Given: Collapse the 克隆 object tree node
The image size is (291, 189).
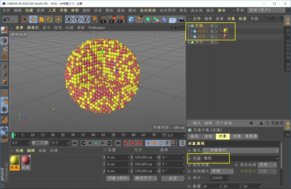Looking at the screenshot, I should click(189, 26).
